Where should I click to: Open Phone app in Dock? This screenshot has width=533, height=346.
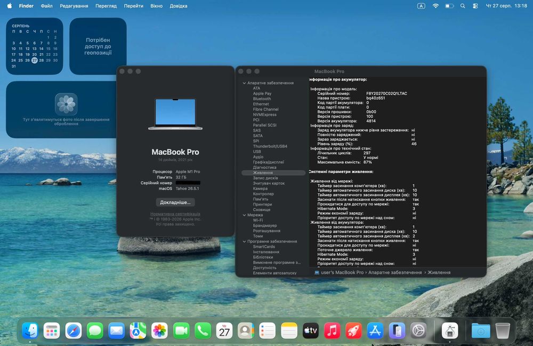click(203, 331)
